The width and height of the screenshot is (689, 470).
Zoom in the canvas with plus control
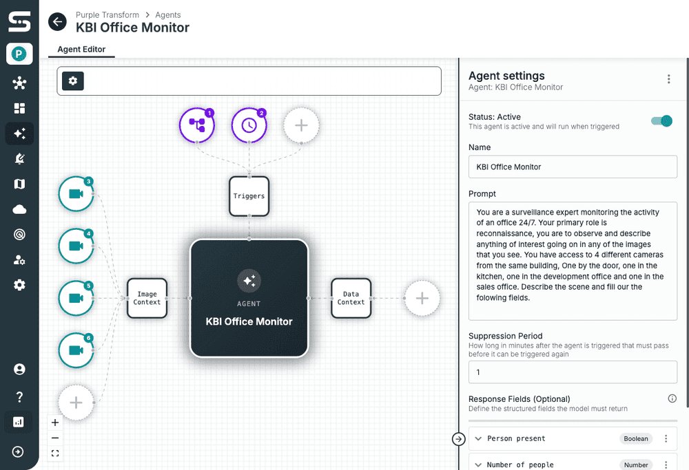(x=55, y=423)
